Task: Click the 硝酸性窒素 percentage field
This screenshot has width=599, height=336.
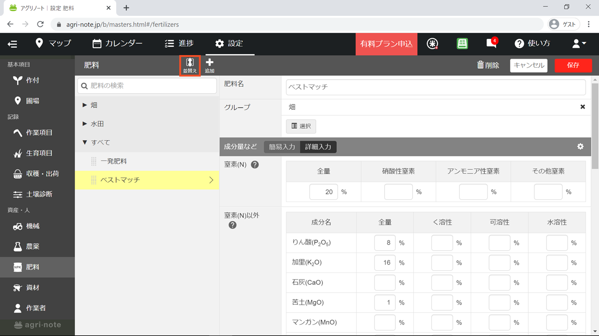Action: point(398,192)
